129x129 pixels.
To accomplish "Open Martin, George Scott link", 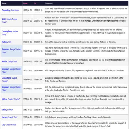I will [x=9, y=62].
